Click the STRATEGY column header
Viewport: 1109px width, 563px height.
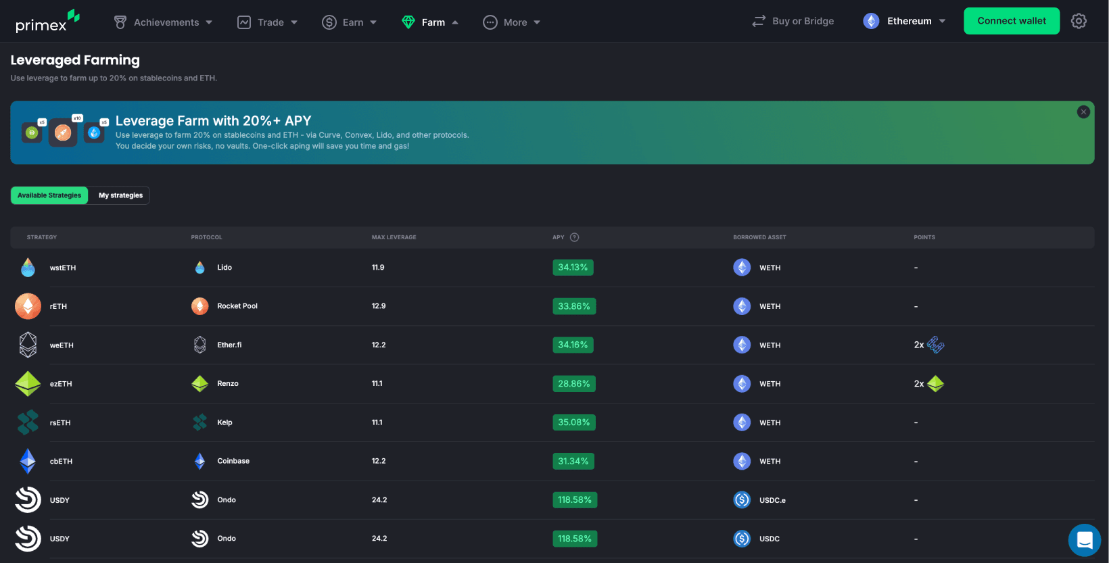(x=42, y=237)
